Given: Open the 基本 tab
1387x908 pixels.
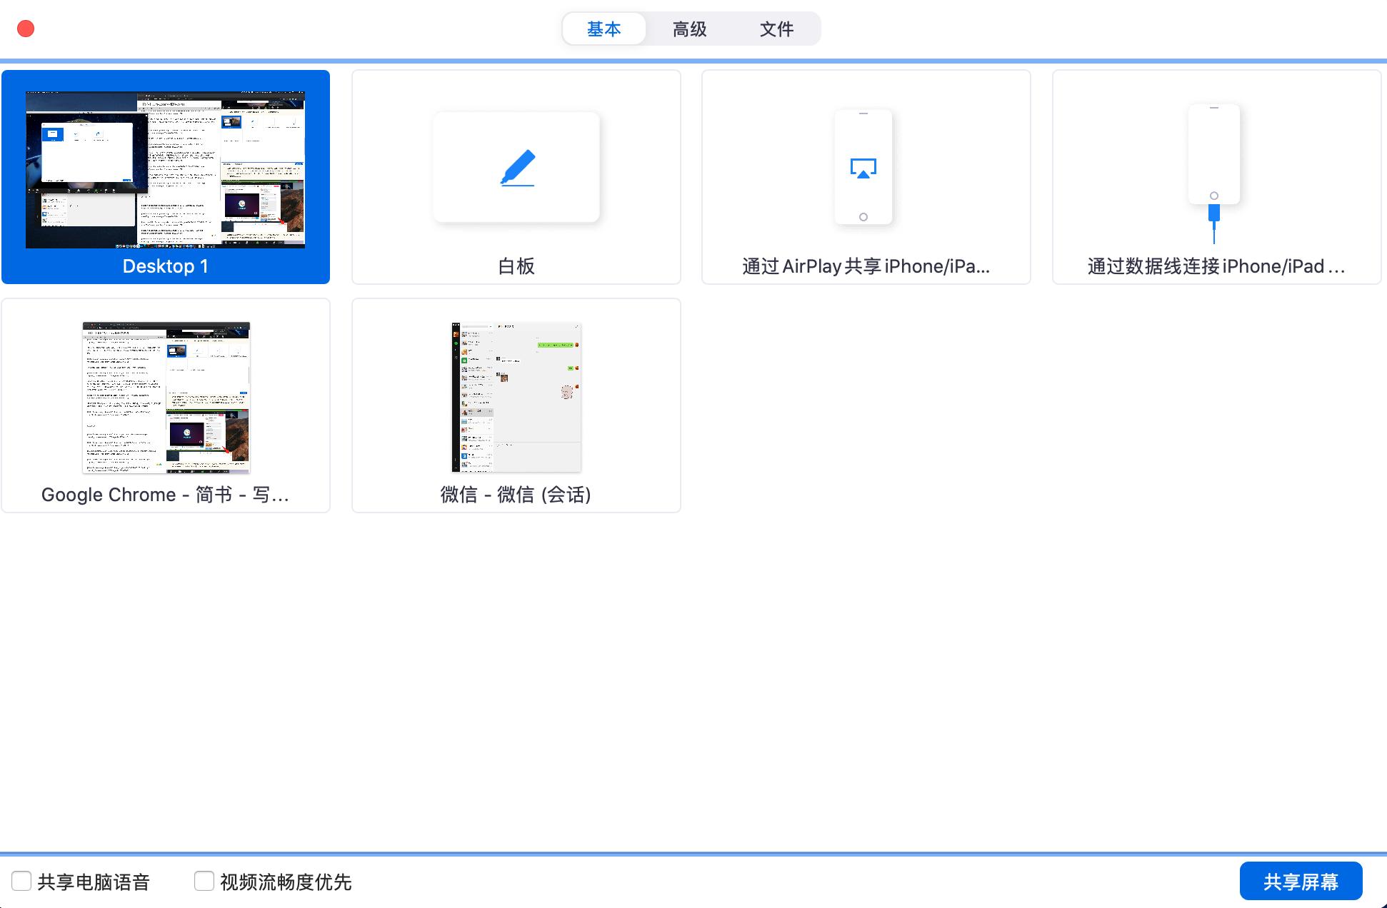Looking at the screenshot, I should pos(604,29).
